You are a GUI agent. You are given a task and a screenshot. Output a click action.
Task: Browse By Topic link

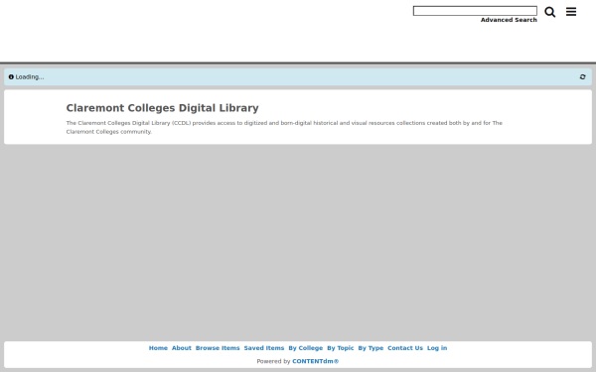coord(340,348)
